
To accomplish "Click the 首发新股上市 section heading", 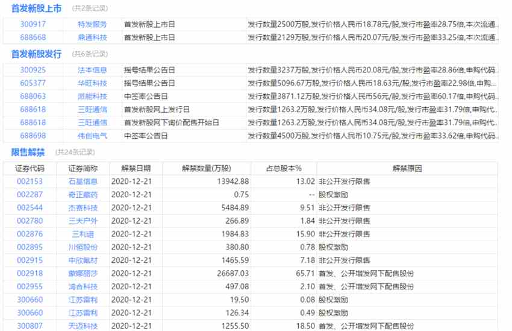I will (x=36, y=8).
